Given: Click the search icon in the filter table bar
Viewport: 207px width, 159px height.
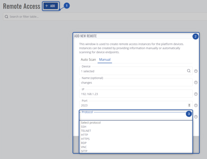Looking at the screenshot, I should [x=7, y=17].
